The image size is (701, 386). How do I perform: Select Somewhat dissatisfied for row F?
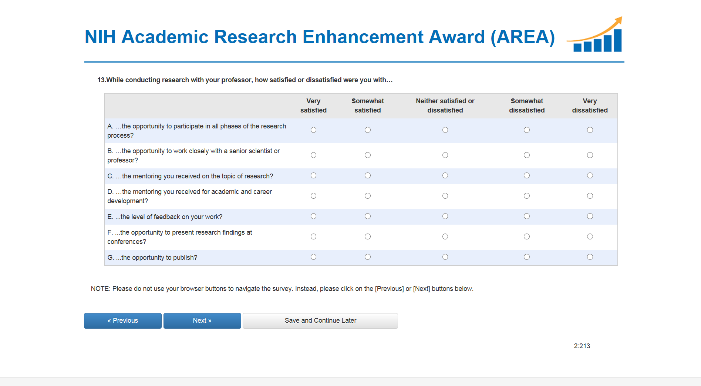(x=527, y=236)
